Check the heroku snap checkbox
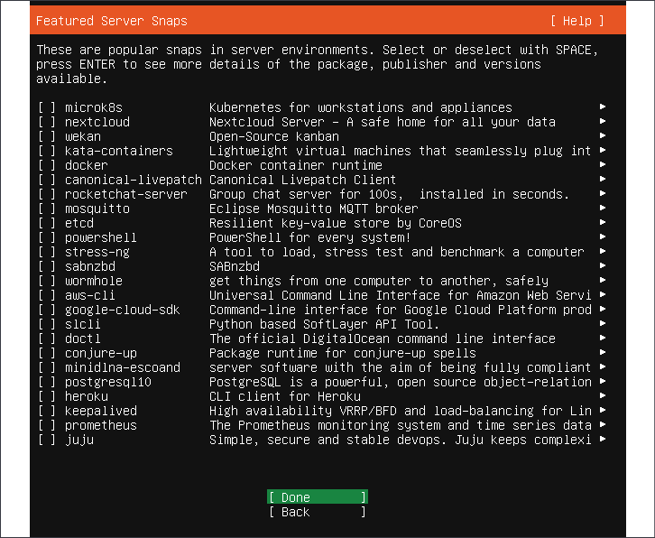Viewport: 655px width, 538px height. click(x=47, y=396)
